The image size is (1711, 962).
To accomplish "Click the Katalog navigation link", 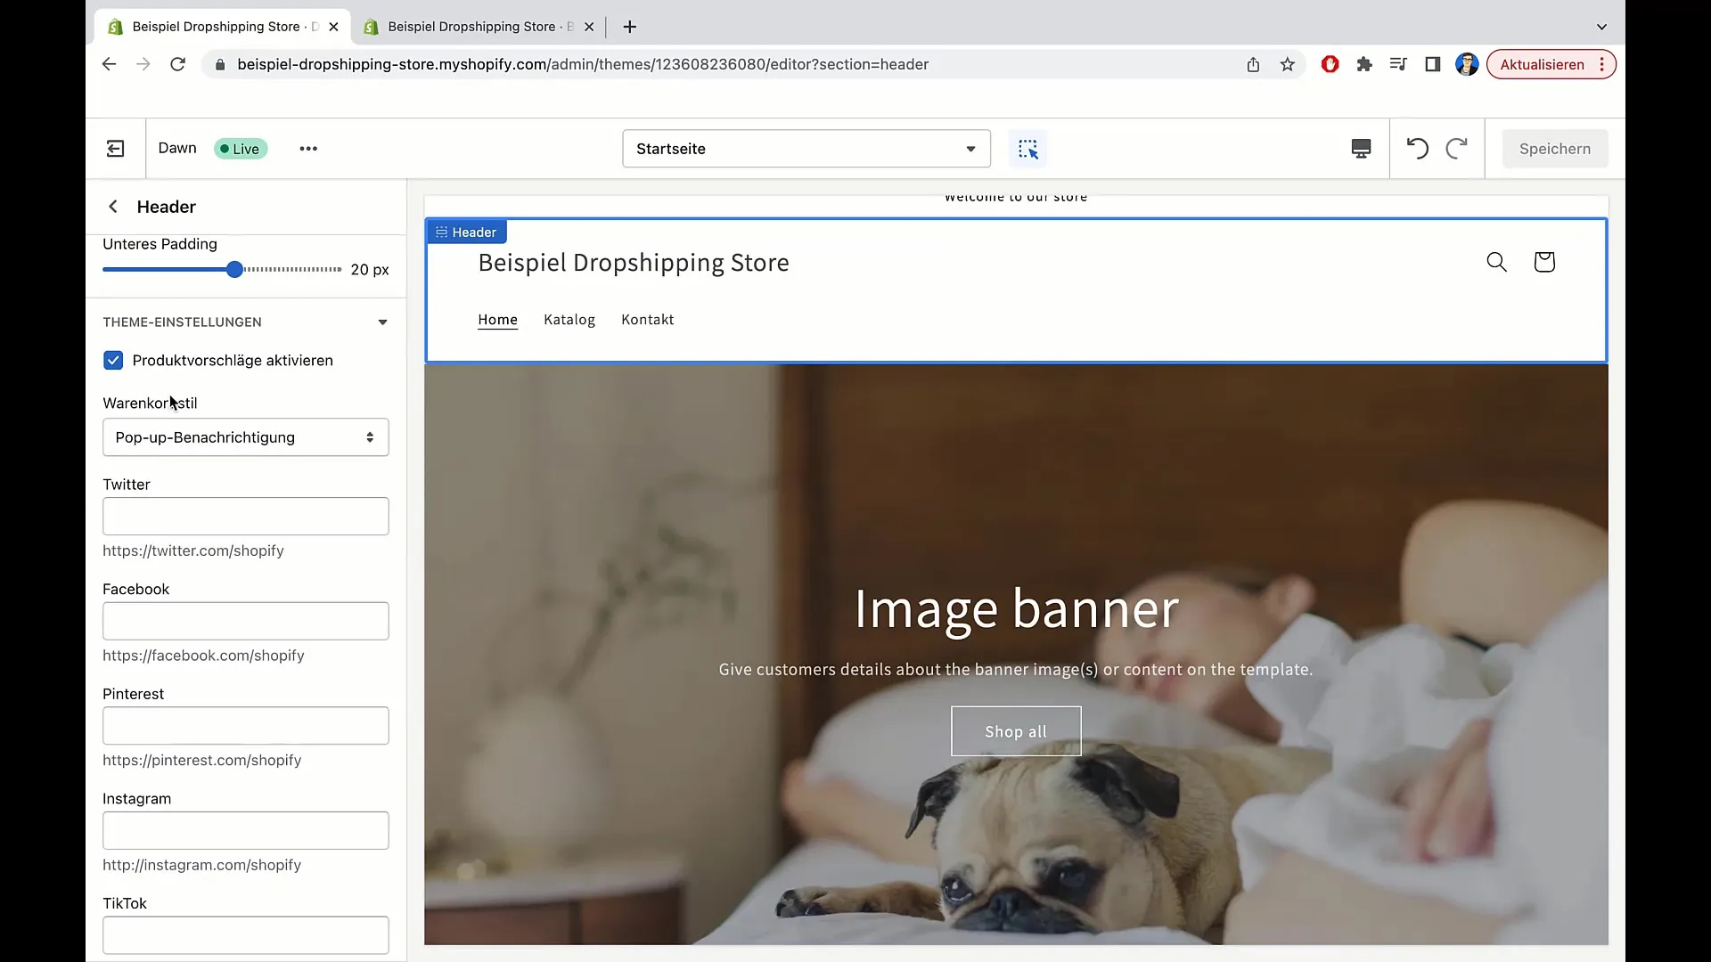I will 569,318.
